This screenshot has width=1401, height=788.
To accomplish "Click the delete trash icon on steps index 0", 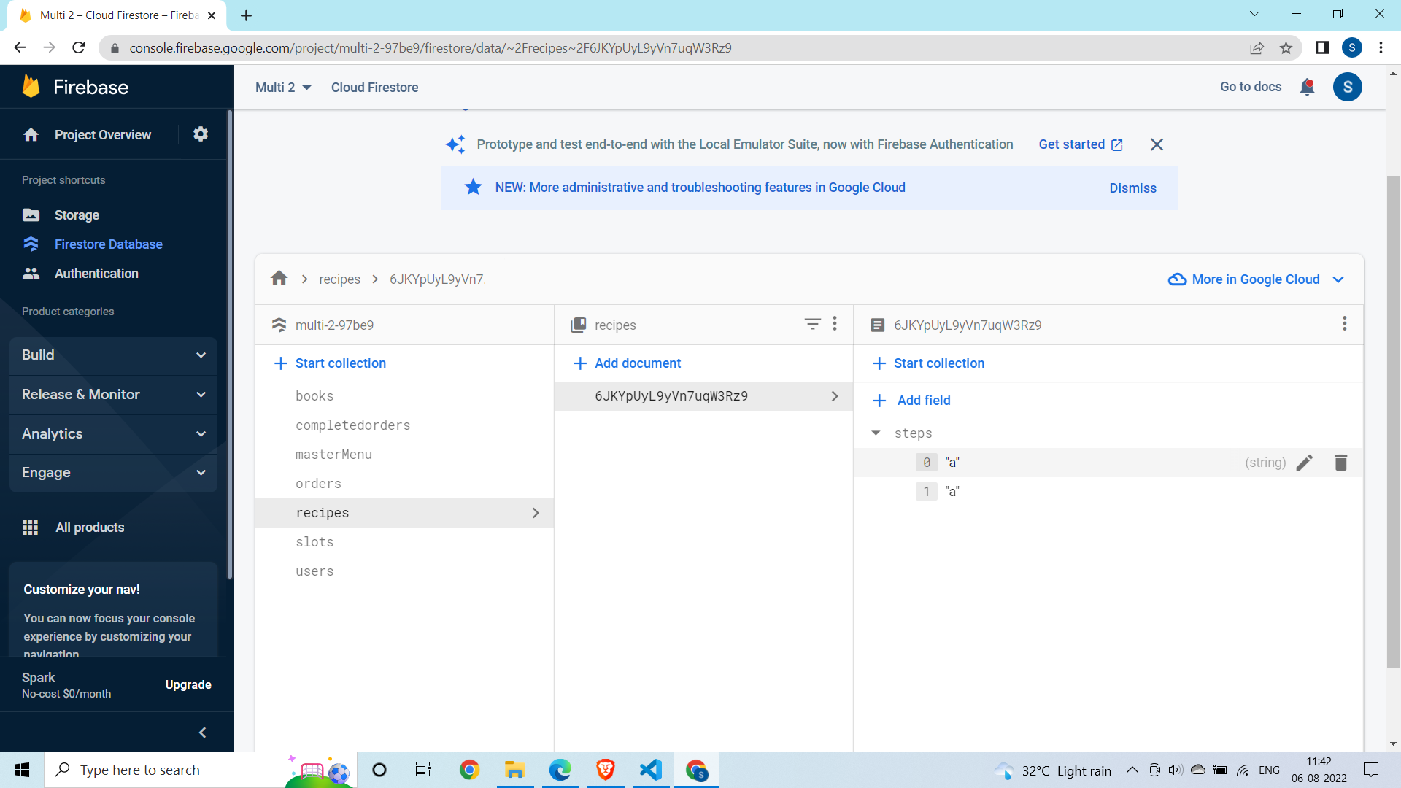I will point(1340,463).
